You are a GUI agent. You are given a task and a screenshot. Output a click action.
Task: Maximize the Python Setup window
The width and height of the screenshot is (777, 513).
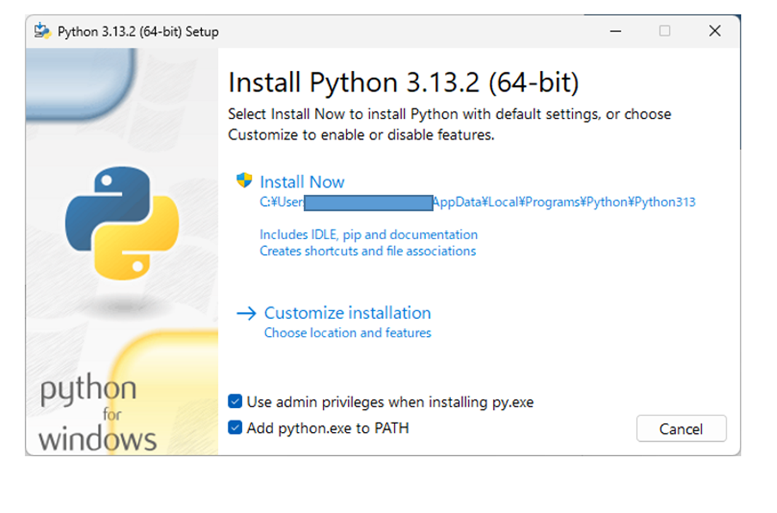tap(664, 30)
